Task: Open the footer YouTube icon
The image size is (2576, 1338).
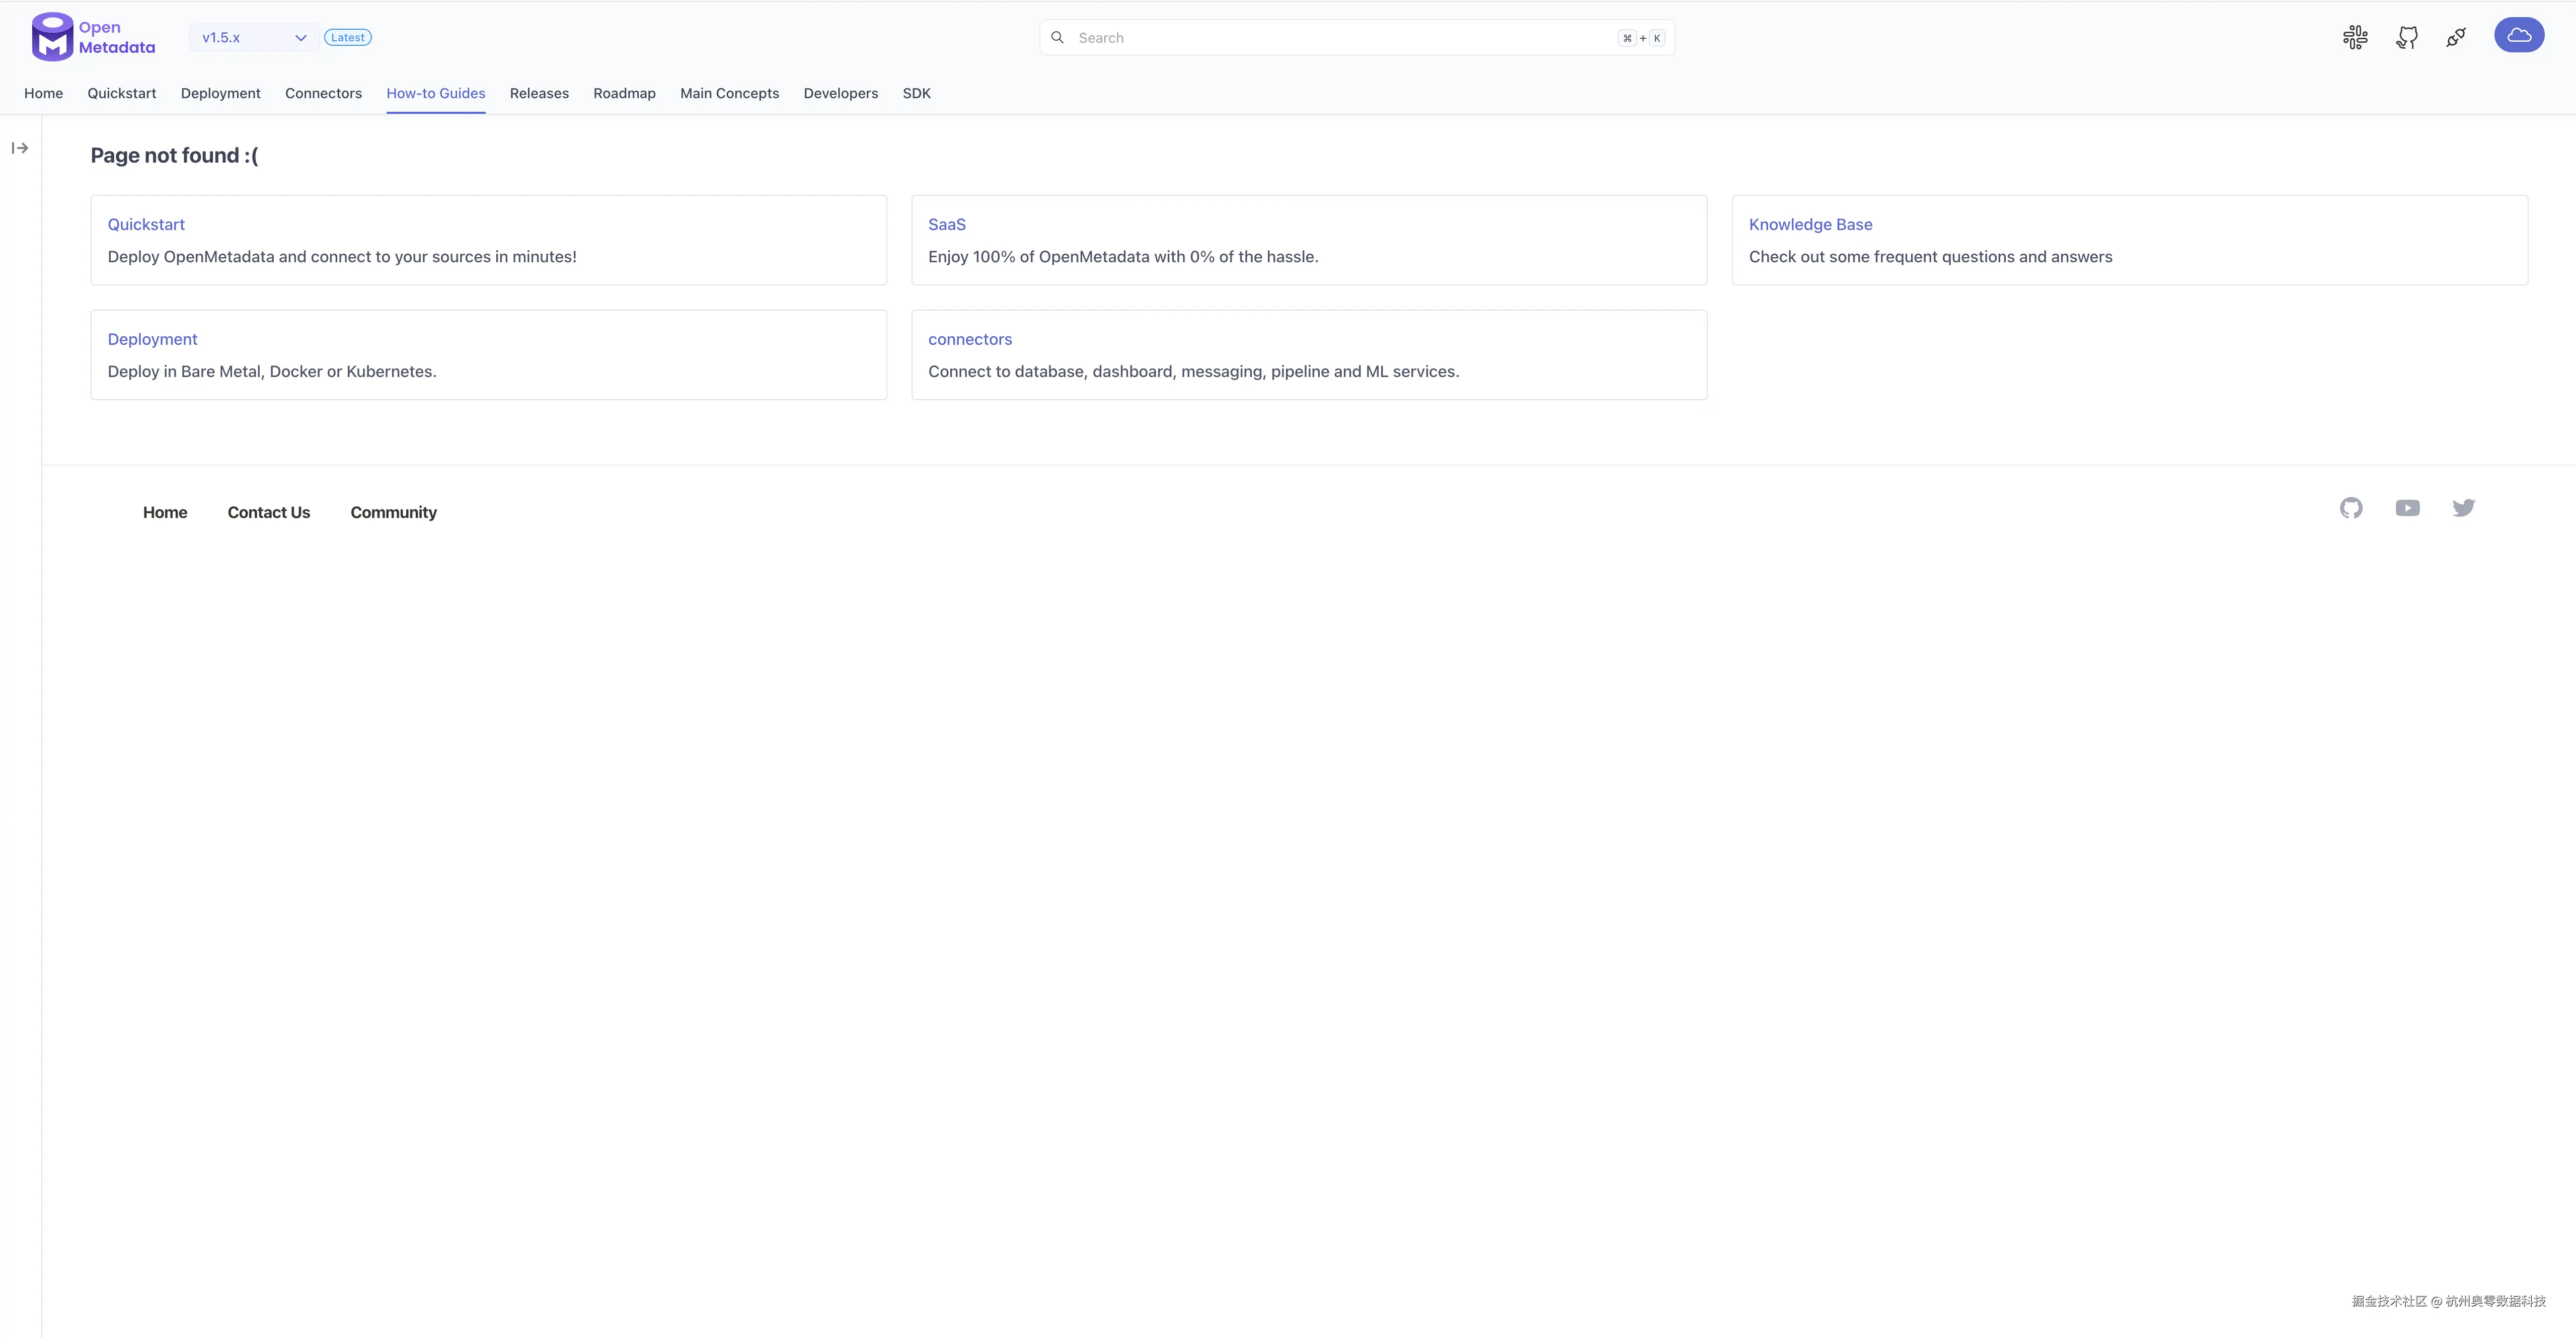Action: coord(2407,508)
